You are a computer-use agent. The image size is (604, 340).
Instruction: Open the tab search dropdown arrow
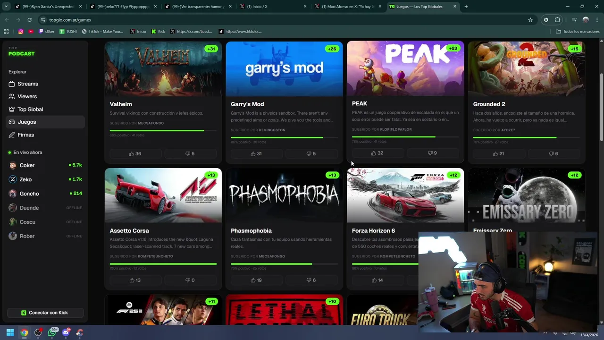(6, 7)
